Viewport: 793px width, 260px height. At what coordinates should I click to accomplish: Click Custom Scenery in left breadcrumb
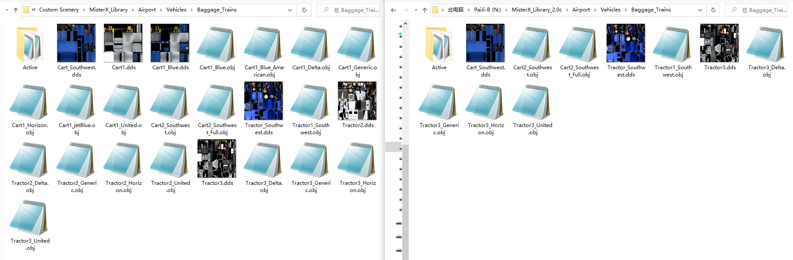tap(59, 10)
